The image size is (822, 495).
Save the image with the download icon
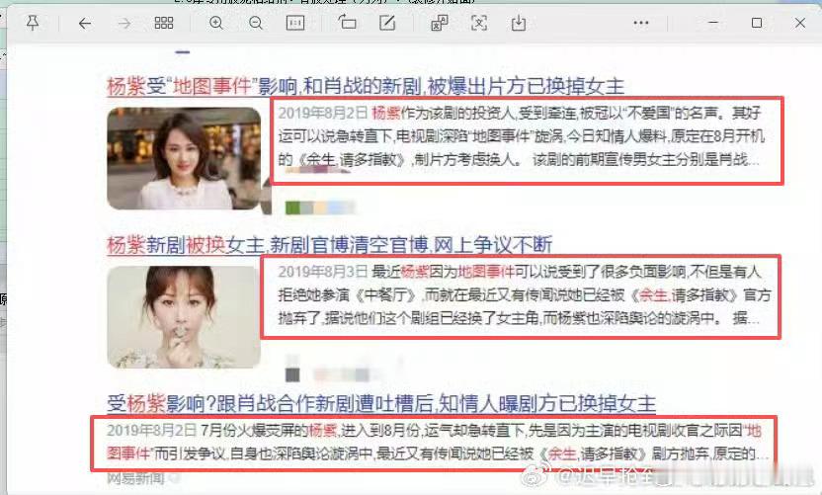(519, 23)
